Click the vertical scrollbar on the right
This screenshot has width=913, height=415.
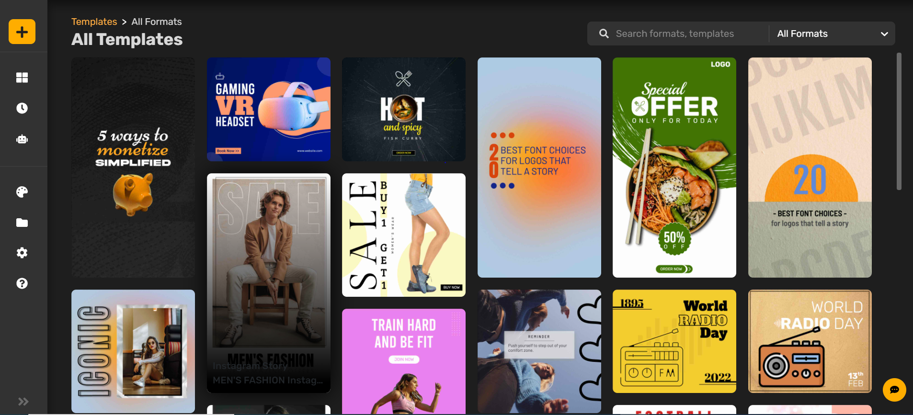[899, 122]
